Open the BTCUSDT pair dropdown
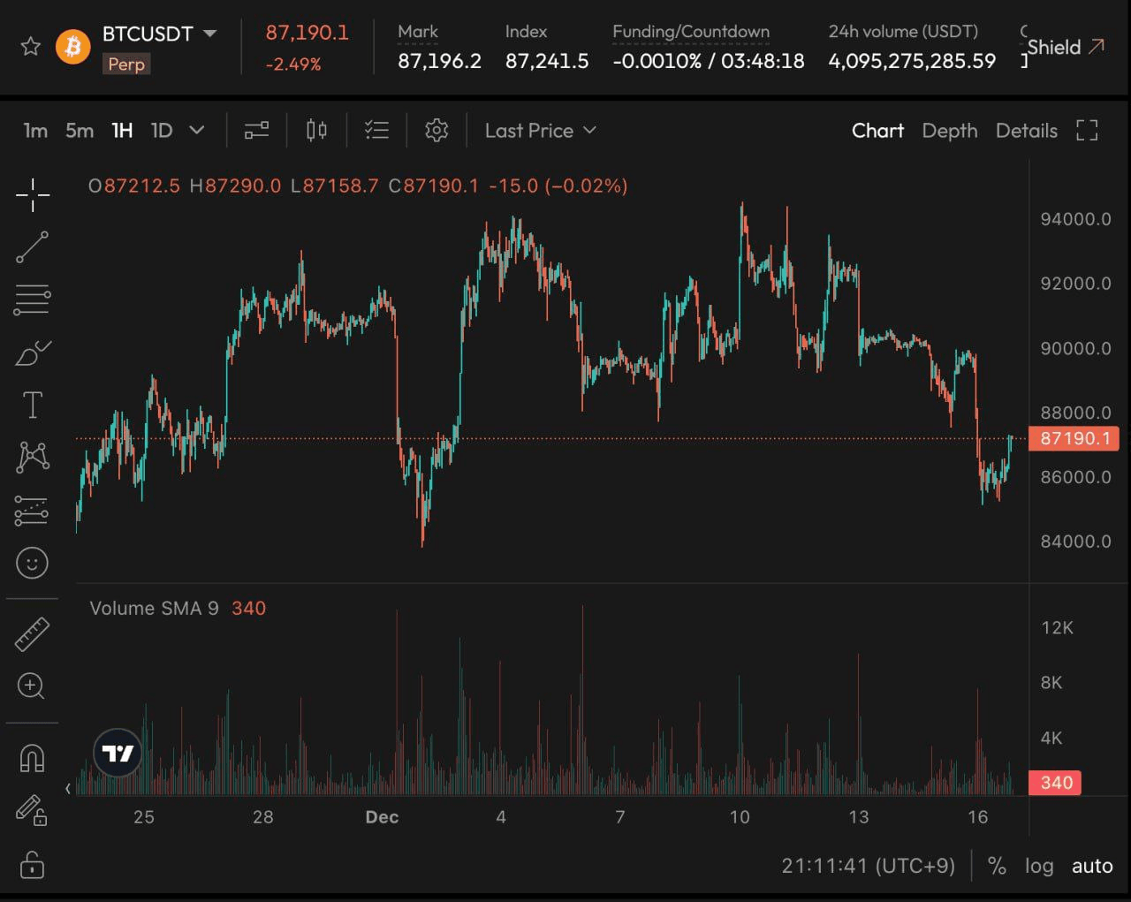 [x=210, y=34]
